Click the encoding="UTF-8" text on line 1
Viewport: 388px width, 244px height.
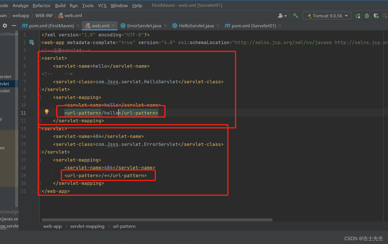pyautogui.click(x=121, y=35)
